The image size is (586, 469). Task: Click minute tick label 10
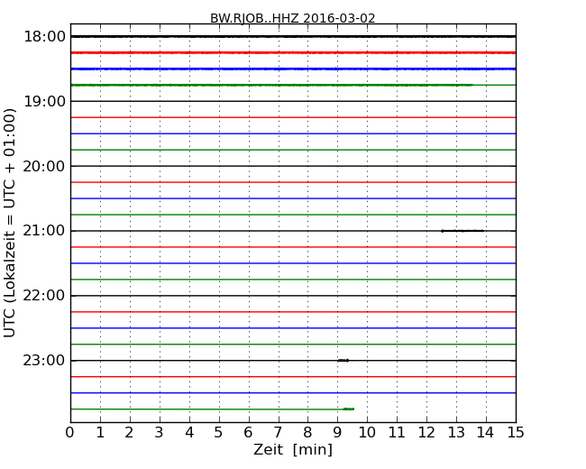(367, 433)
